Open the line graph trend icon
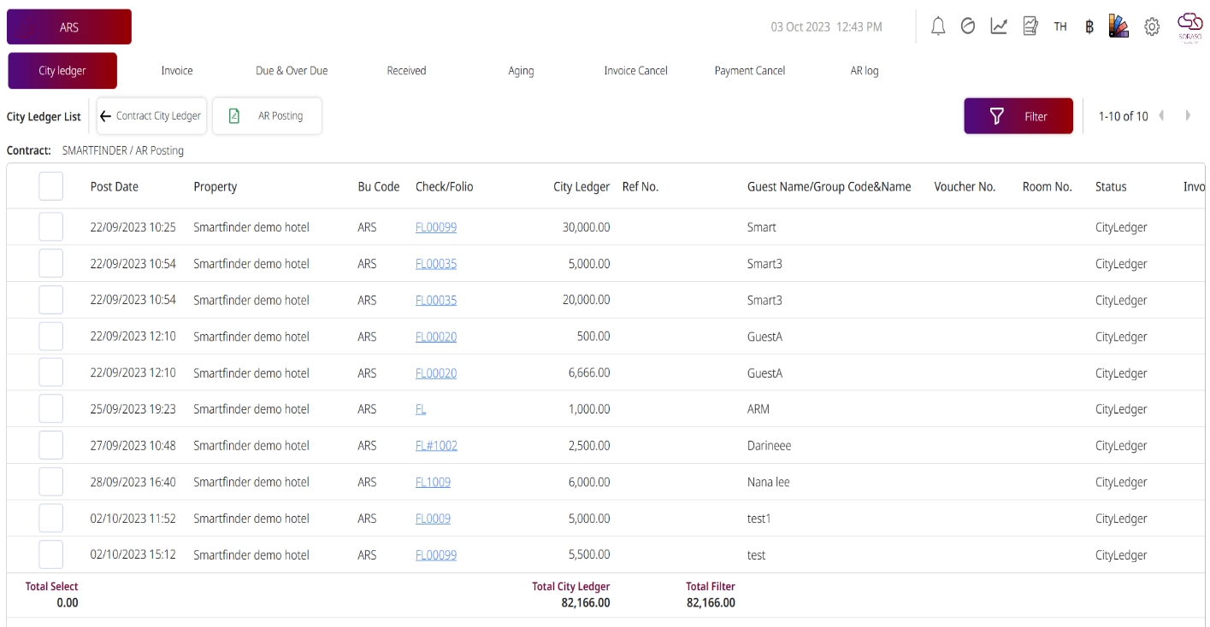1210x627 pixels. coord(999,26)
